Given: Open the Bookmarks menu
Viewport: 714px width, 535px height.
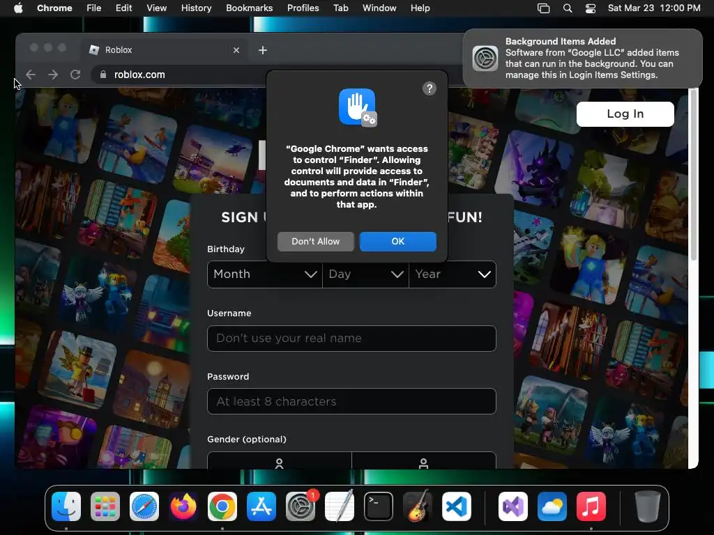Looking at the screenshot, I should (249, 8).
